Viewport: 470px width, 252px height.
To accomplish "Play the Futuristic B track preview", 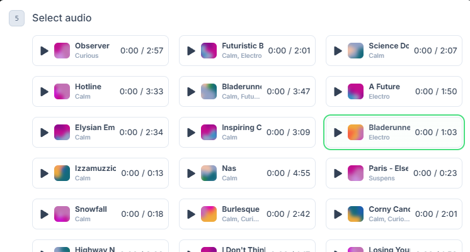I will pyautogui.click(x=192, y=51).
